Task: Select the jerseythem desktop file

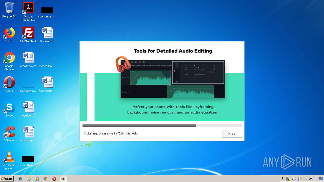Action: pos(28,161)
